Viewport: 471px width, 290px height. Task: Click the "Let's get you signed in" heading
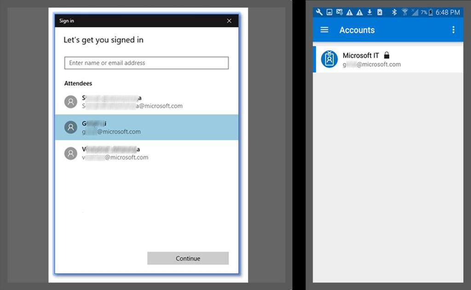click(x=103, y=40)
